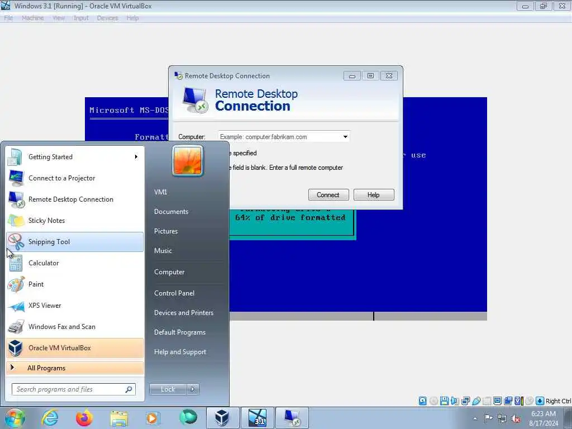Open Remote Desktop Connection from Start menu

75,199
